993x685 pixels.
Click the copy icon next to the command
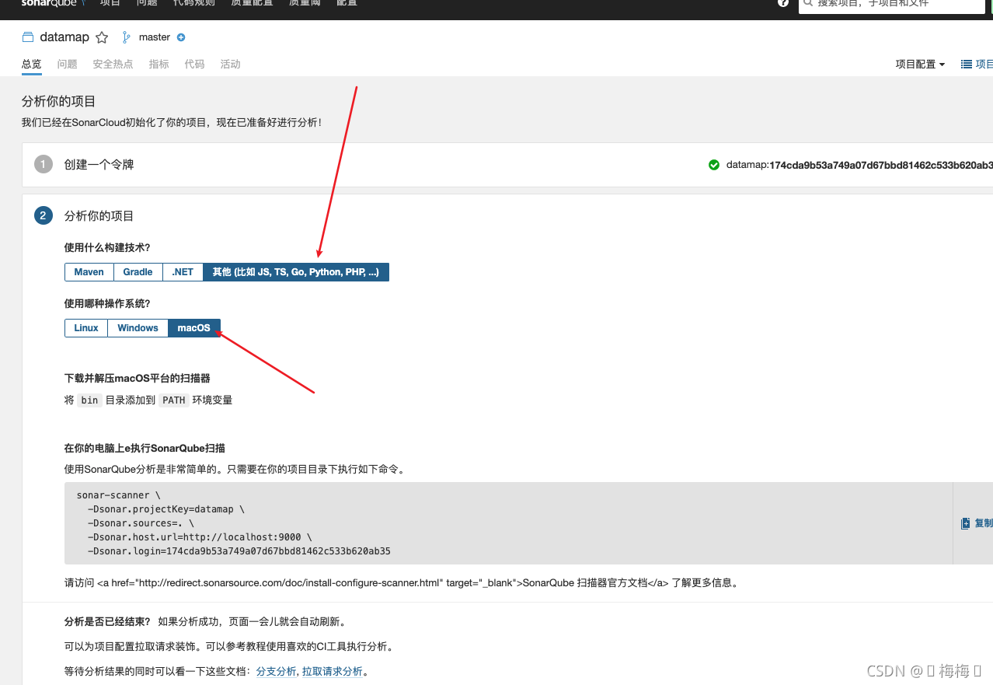click(x=966, y=523)
